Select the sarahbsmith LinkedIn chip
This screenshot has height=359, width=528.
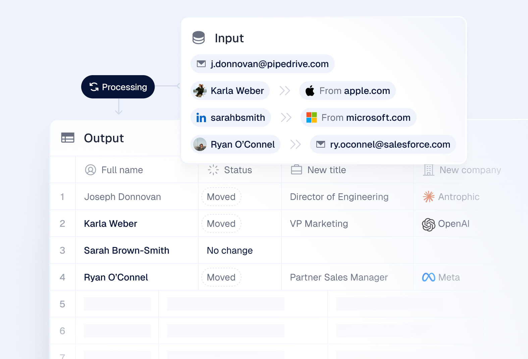point(231,117)
